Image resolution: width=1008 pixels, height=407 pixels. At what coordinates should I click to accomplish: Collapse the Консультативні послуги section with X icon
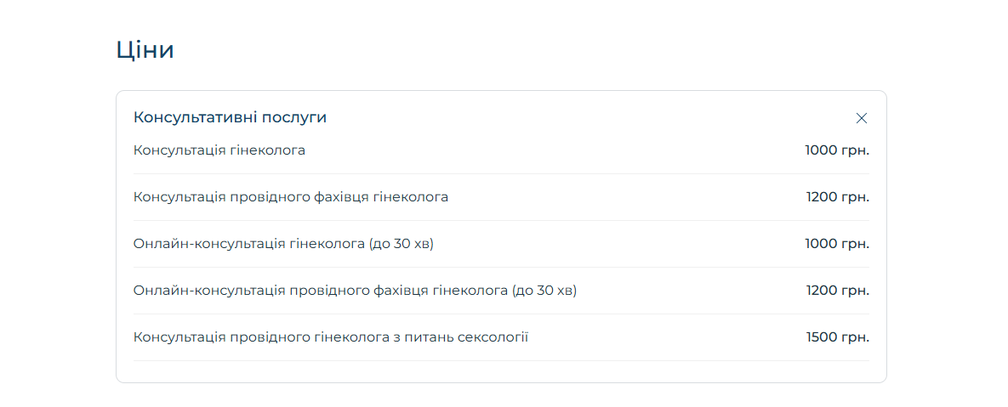pyautogui.click(x=862, y=118)
